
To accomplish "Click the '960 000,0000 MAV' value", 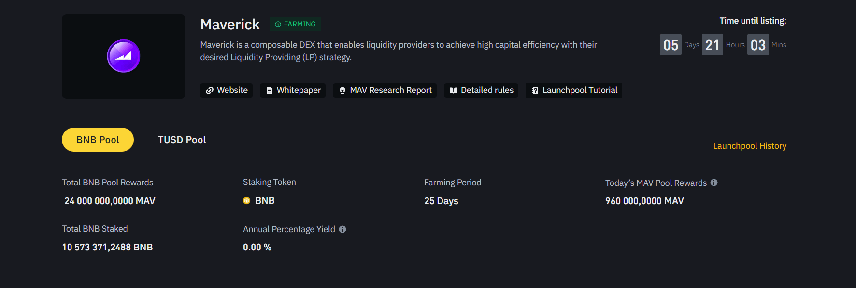I will pos(644,201).
